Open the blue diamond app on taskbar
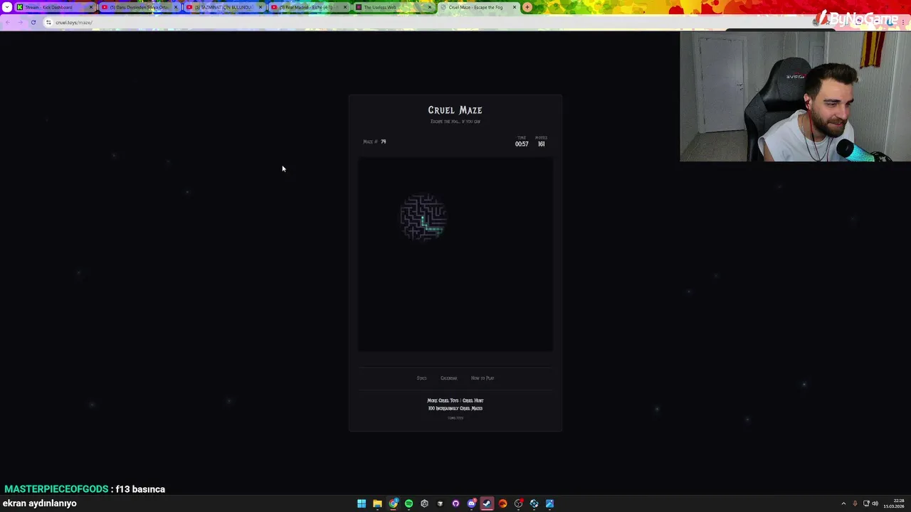911x512 pixels. pos(534,503)
